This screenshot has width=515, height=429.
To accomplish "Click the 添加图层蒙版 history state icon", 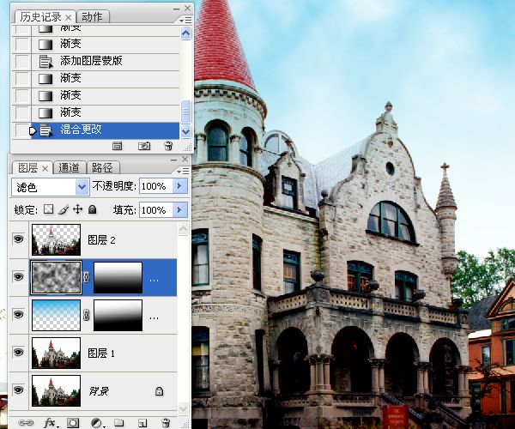I will click(45, 61).
